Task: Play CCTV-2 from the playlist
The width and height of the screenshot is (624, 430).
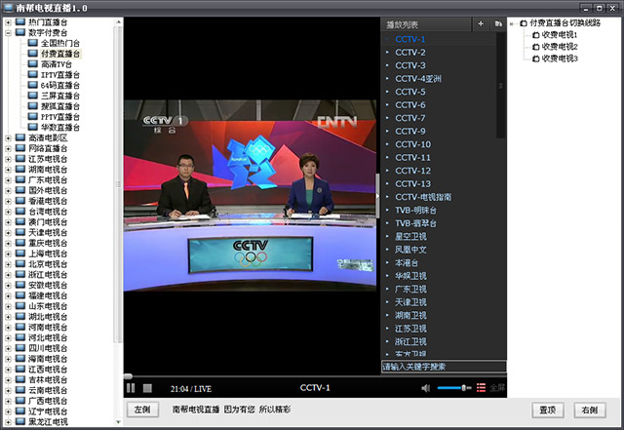Action: (x=409, y=52)
